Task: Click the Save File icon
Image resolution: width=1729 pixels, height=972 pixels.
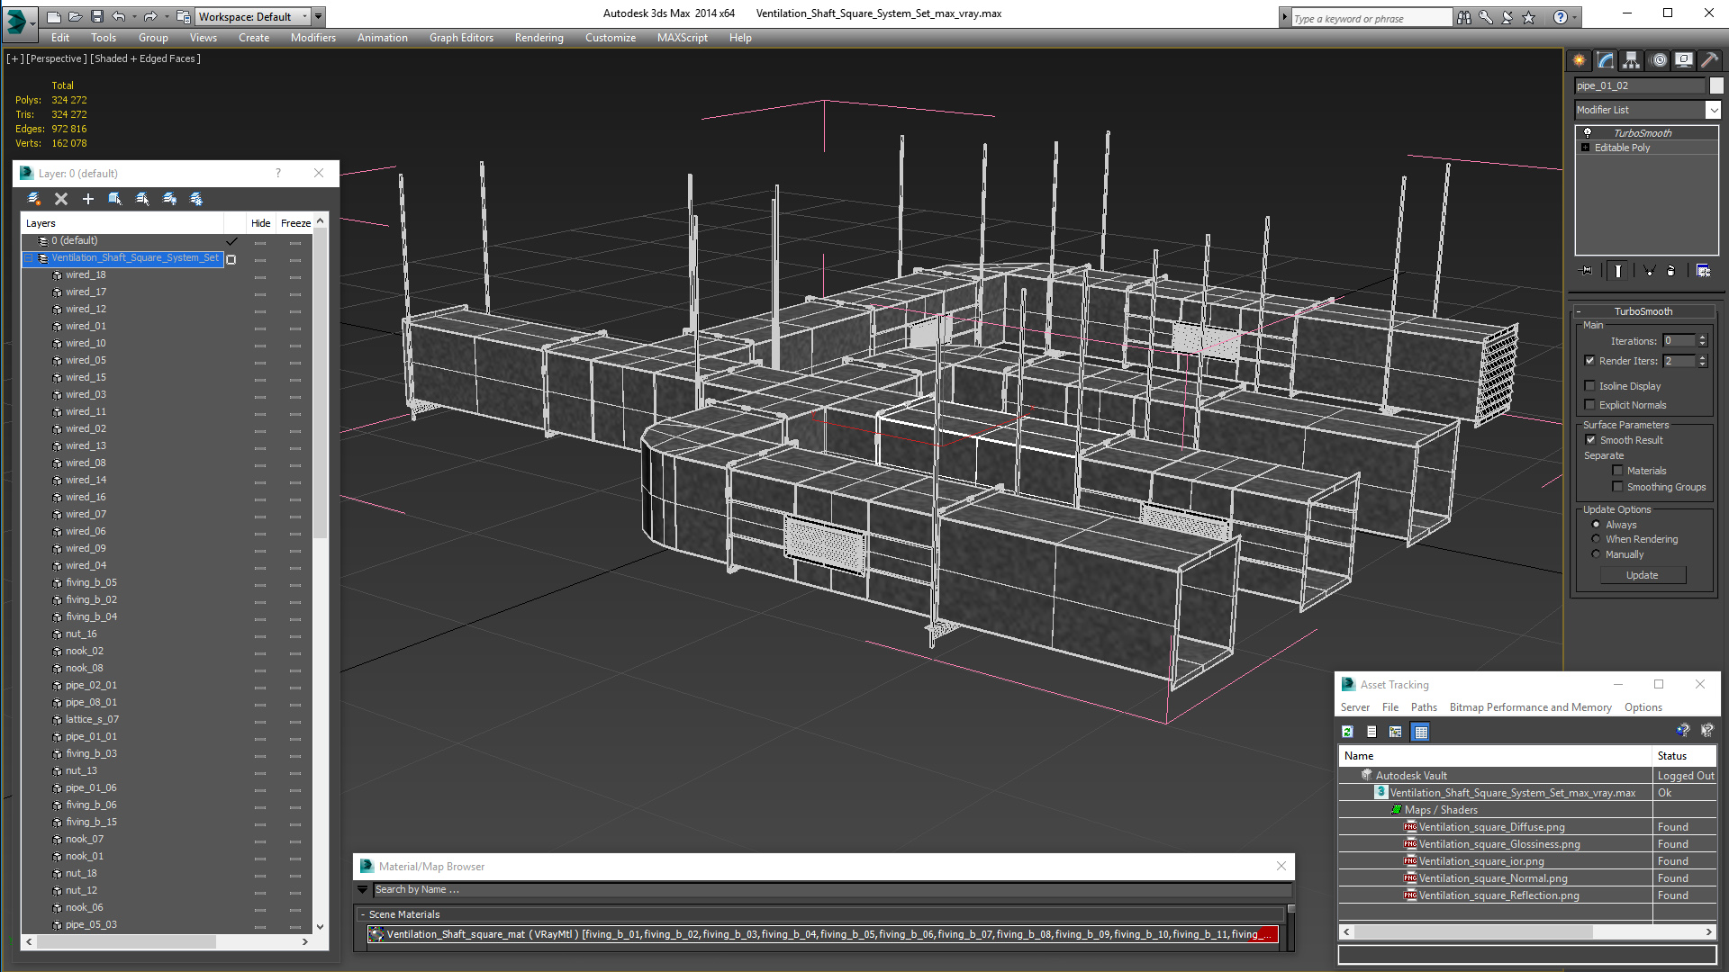Action: (x=97, y=16)
